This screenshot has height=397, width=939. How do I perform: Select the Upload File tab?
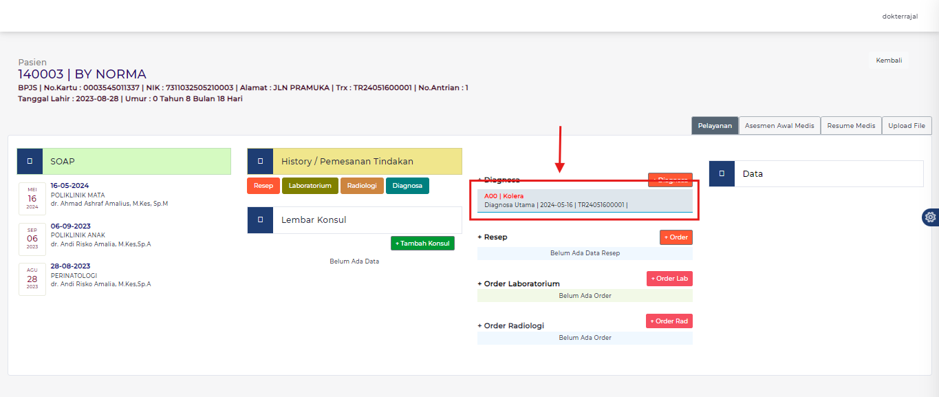[x=907, y=126]
